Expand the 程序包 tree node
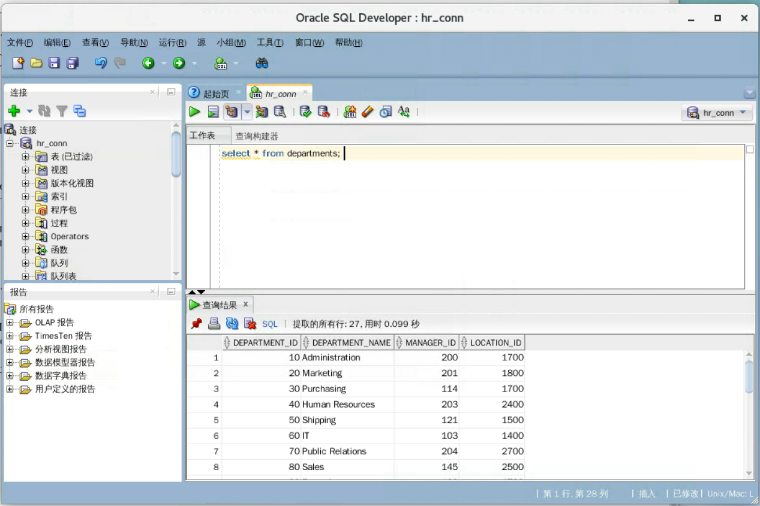 25,210
